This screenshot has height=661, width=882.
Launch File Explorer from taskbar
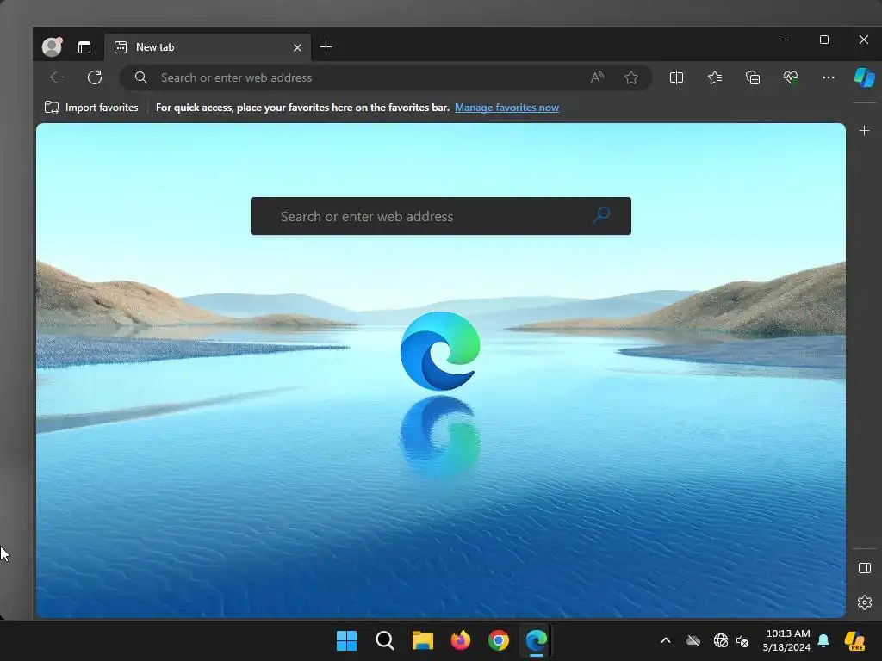tap(422, 640)
